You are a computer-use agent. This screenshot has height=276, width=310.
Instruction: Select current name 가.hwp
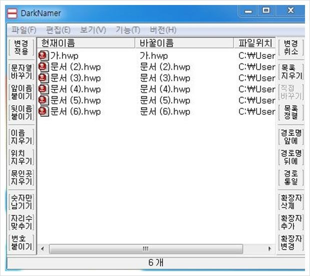tap(64, 56)
